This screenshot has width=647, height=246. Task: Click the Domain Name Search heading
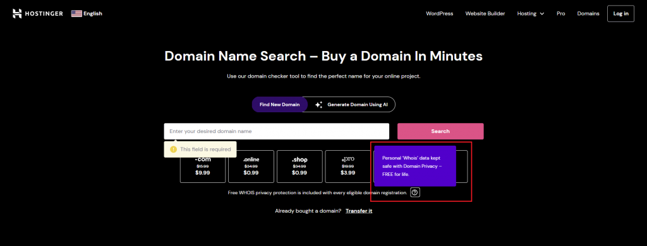click(x=323, y=56)
